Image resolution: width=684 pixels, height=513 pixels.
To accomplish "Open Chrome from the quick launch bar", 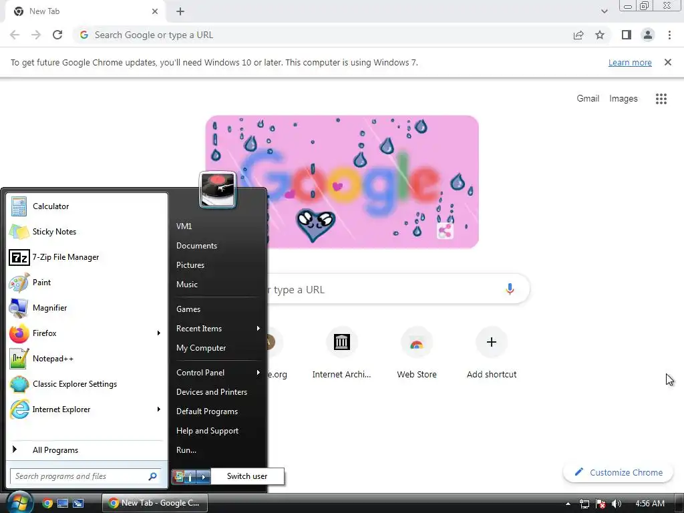I will coord(47,503).
